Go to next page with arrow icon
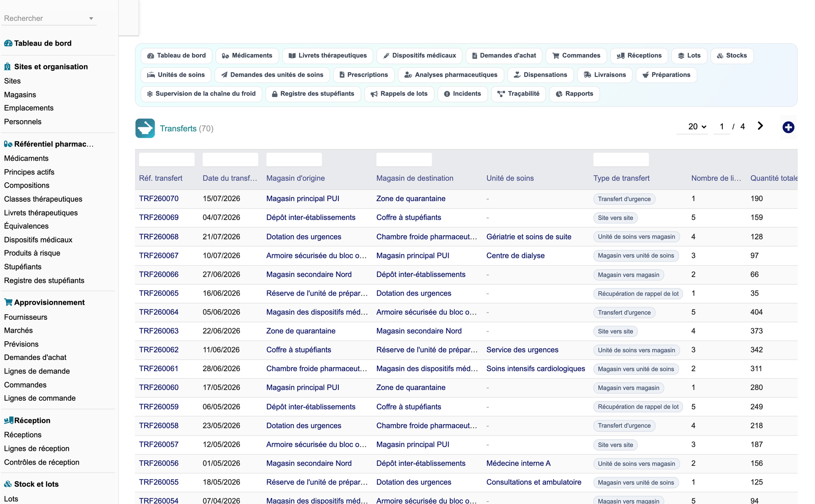Viewport: 815px width, 504px height. [761, 126]
